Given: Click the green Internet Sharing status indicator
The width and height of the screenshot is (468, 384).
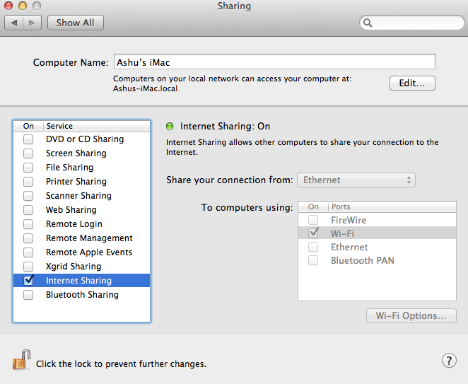Looking at the screenshot, I should tap(170, 127).
